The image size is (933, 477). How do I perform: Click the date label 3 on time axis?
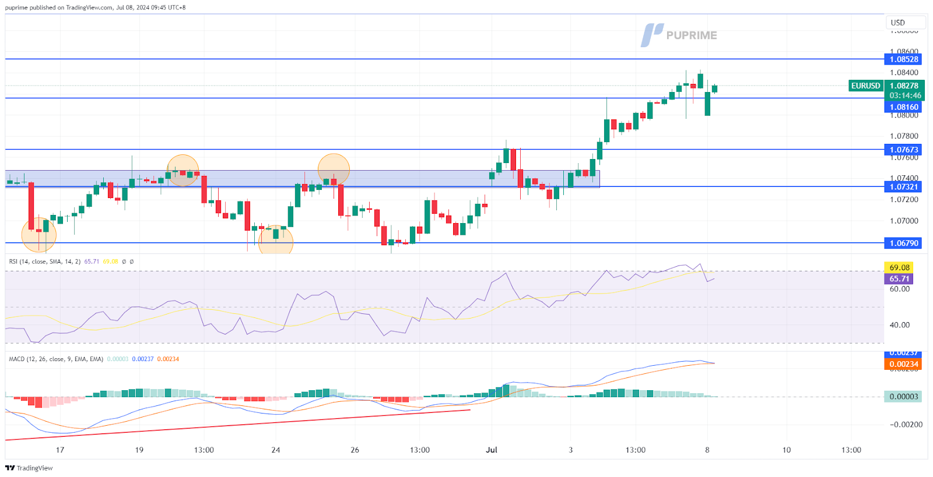(x=571, y=450)
